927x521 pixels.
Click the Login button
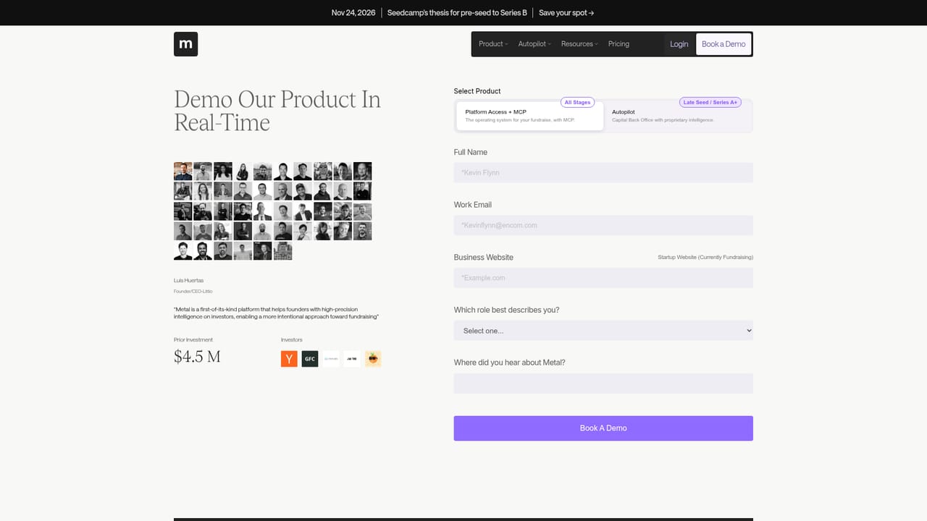coord(679,44)
